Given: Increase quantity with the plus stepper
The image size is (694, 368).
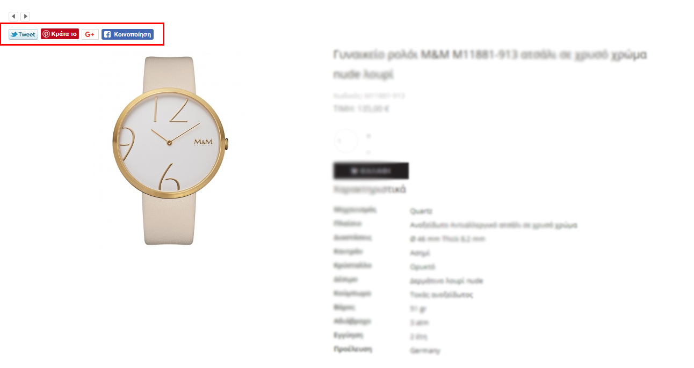Looking at the screenshot, I should pyautogui.click(x=368, y=136).
